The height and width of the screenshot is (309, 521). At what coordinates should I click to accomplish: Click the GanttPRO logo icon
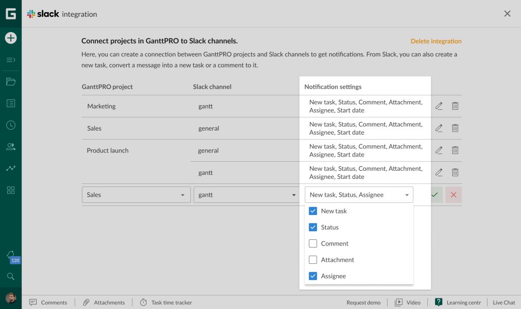[x=11, y=14]
